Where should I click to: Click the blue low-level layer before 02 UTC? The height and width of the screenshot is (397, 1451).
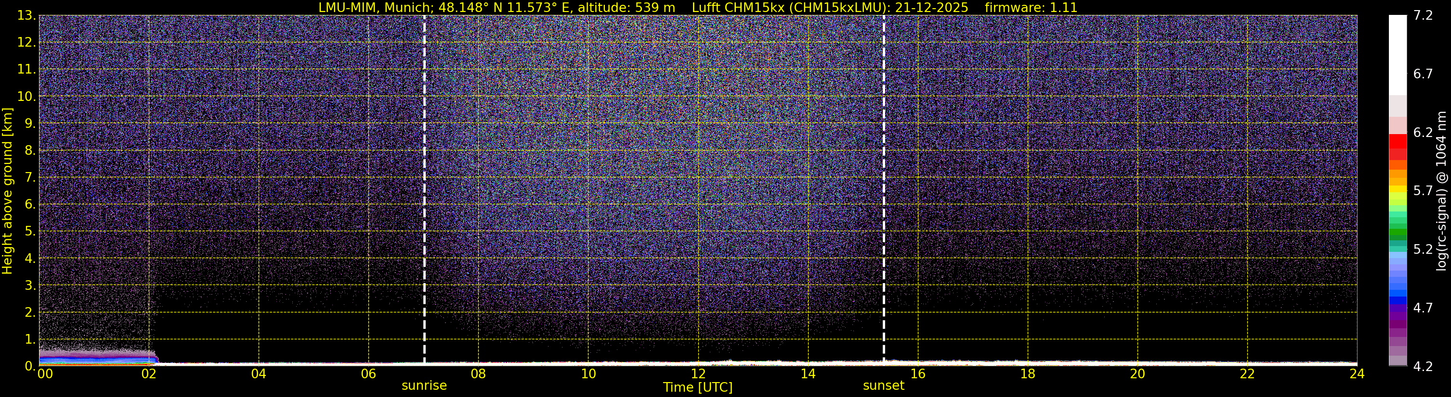97,360
